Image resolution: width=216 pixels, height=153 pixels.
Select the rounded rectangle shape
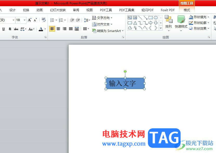click(130, 23)
